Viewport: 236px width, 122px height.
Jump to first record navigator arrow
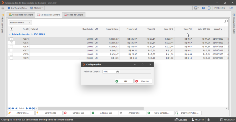(9, 108)
